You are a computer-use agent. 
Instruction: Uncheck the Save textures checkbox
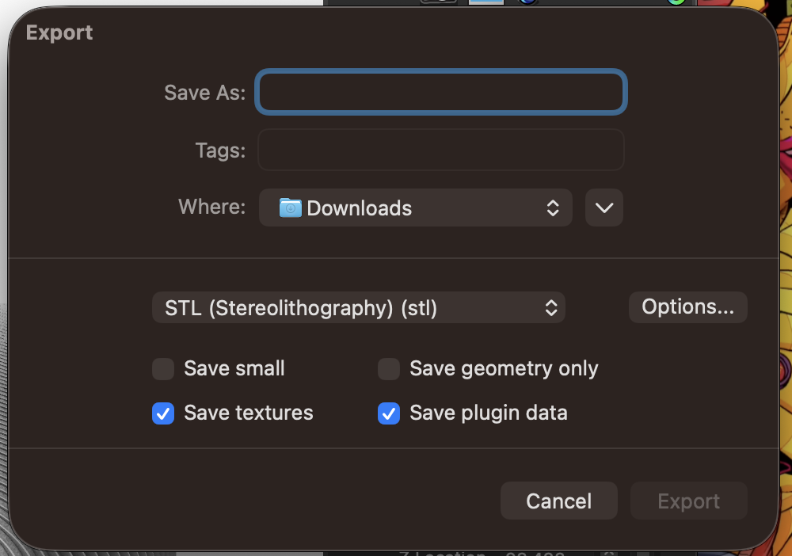click(x=163, y=413)
